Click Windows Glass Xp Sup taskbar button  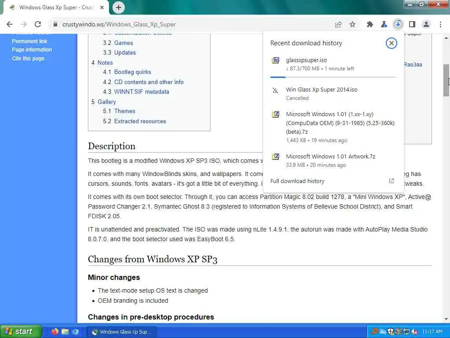click(x=122, y=332)
